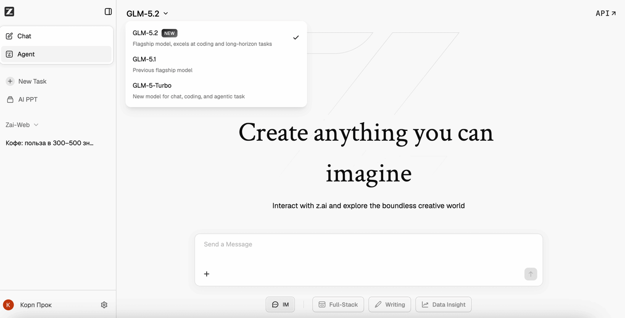This screenshot has width=625, height=318.
Task: Open the chat Кофе: польза в 300–500
Action: 50,143
